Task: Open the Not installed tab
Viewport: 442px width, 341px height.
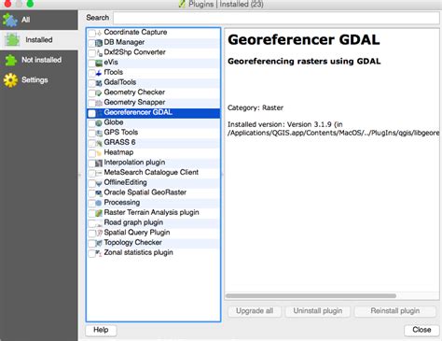Action: [x=39, y=60]
